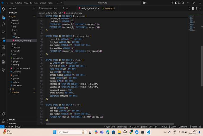This screenshot has height=136, width=203.
Task: Open the Run and Debug view
Action: click(3, 32)
